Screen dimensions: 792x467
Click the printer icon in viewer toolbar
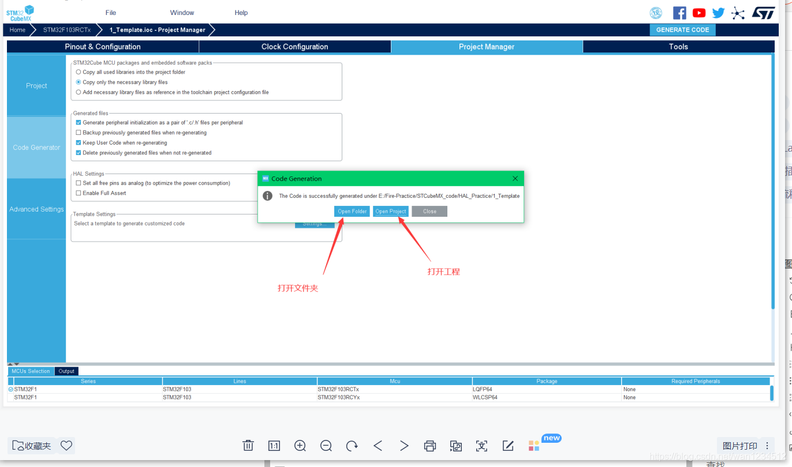tap(430, 446)
